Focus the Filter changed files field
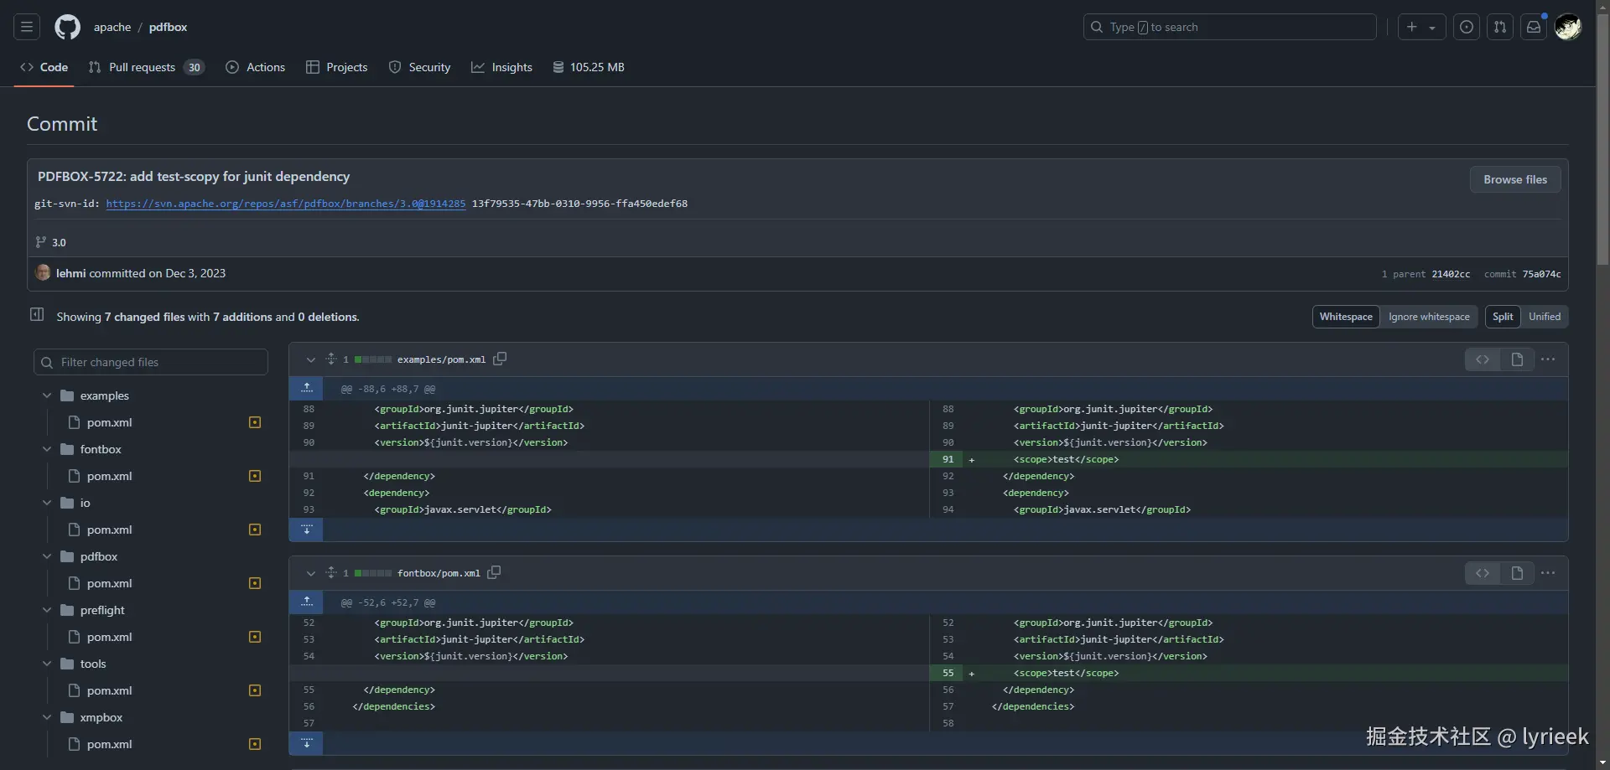This screenshot has width=1610, height=770. coord(151,362)
